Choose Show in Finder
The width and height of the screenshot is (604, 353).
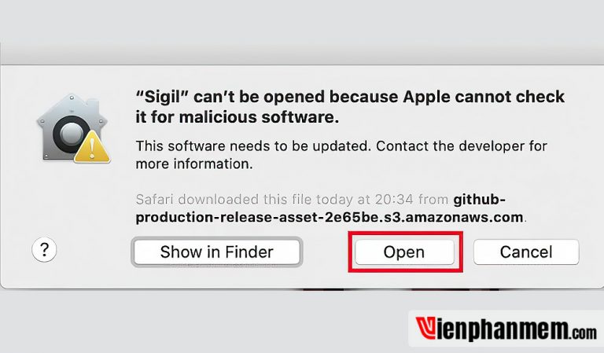pos(217,252)
